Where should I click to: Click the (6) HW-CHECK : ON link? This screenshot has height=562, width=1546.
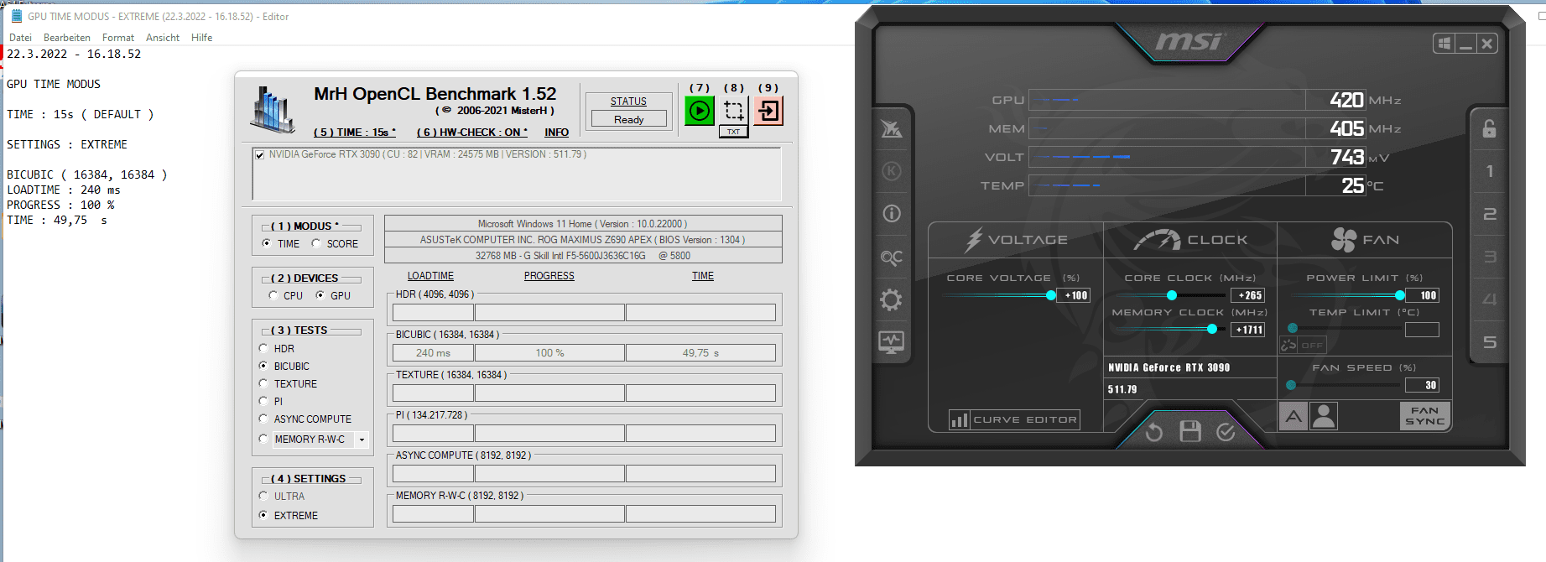[x=472, y=133]
